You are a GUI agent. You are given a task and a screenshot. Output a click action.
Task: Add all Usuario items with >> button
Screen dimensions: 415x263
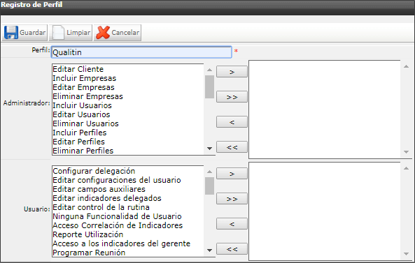(x=232, y=199)
